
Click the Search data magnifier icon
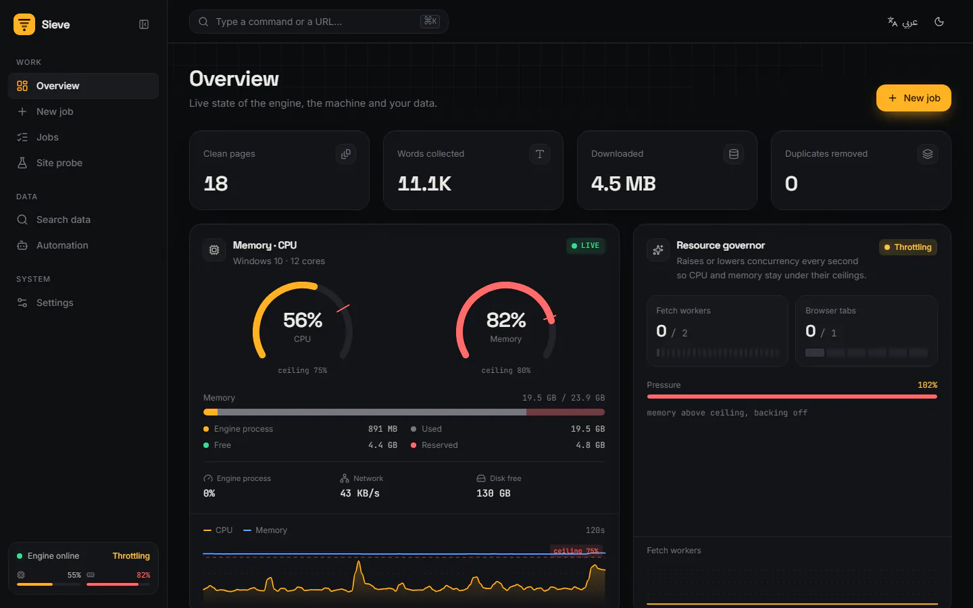pos(22,220)
